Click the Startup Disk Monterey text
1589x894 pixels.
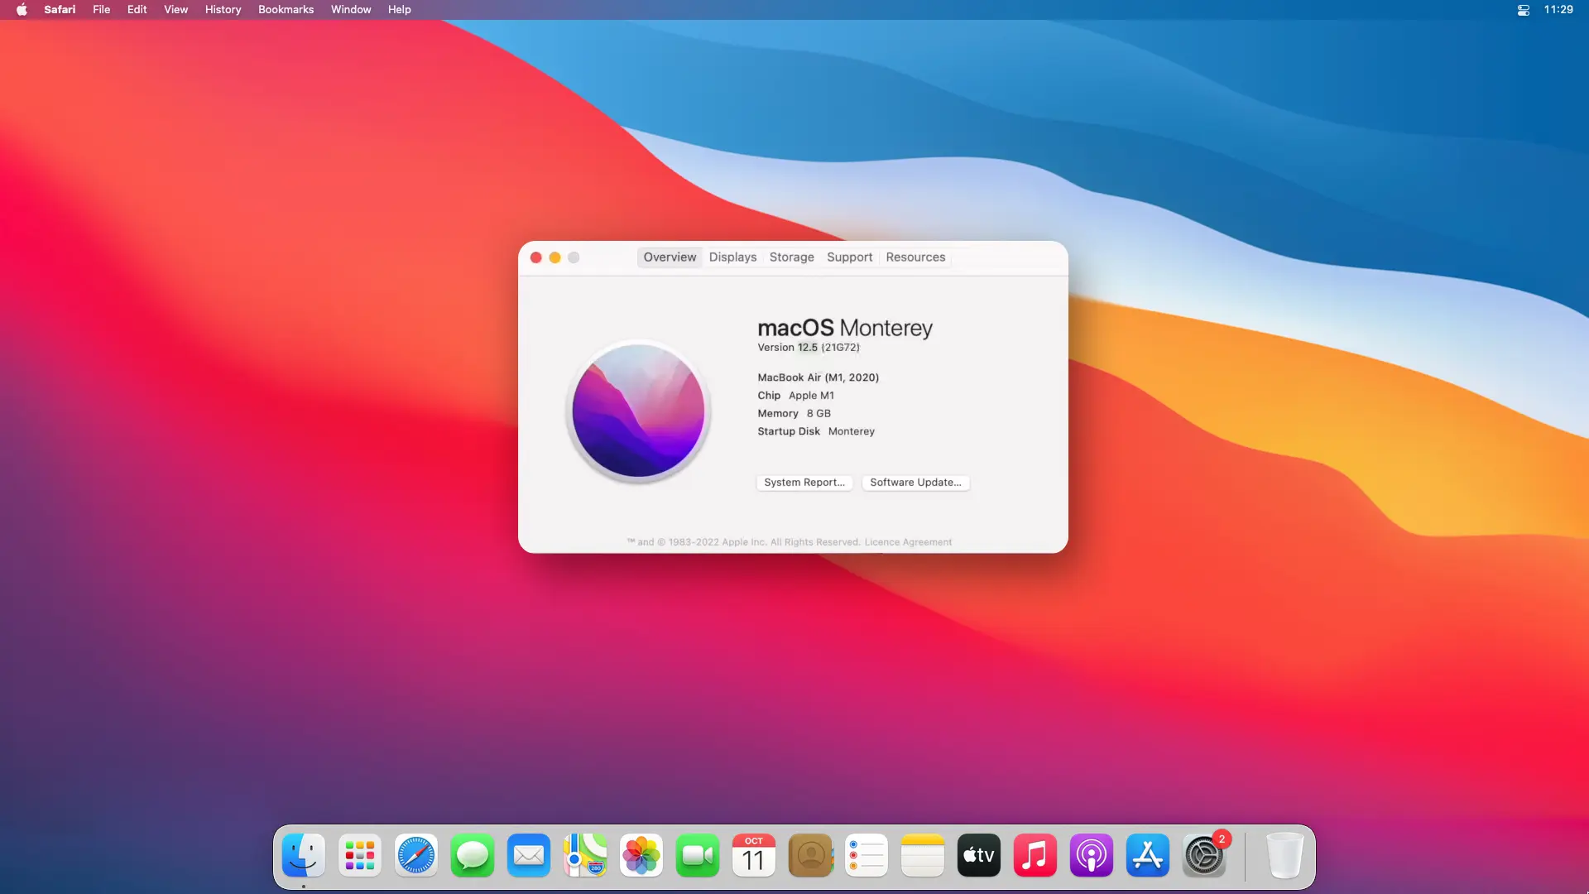tap(815, 431)
